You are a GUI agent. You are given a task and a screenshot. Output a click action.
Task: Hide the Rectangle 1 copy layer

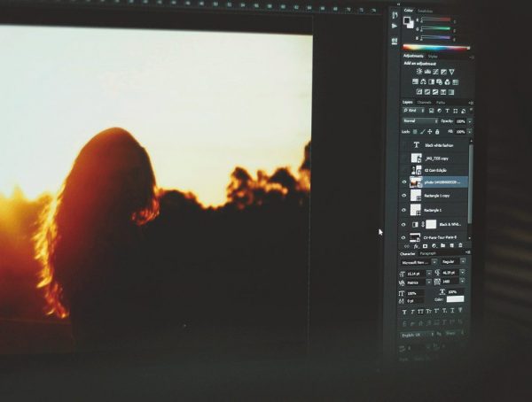click(405, 197)
